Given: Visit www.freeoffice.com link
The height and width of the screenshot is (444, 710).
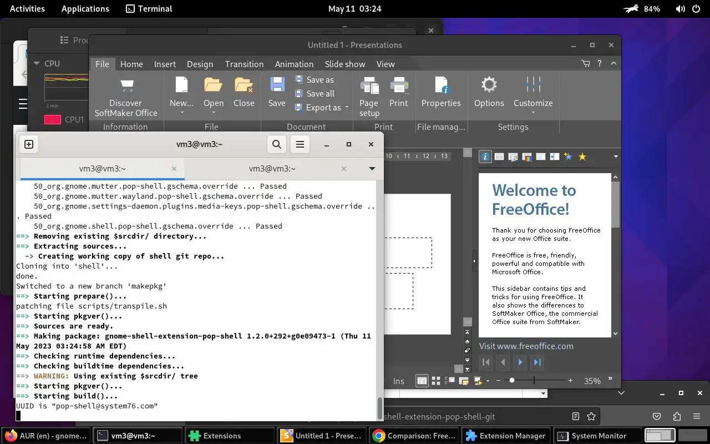Looking at the screenshot, I should tap(526, 346).
